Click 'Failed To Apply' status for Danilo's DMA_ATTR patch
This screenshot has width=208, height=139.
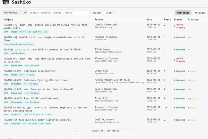[180, 26]
